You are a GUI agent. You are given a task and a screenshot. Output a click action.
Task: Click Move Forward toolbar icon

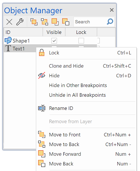pyautogui.click(x=55, y=22)
